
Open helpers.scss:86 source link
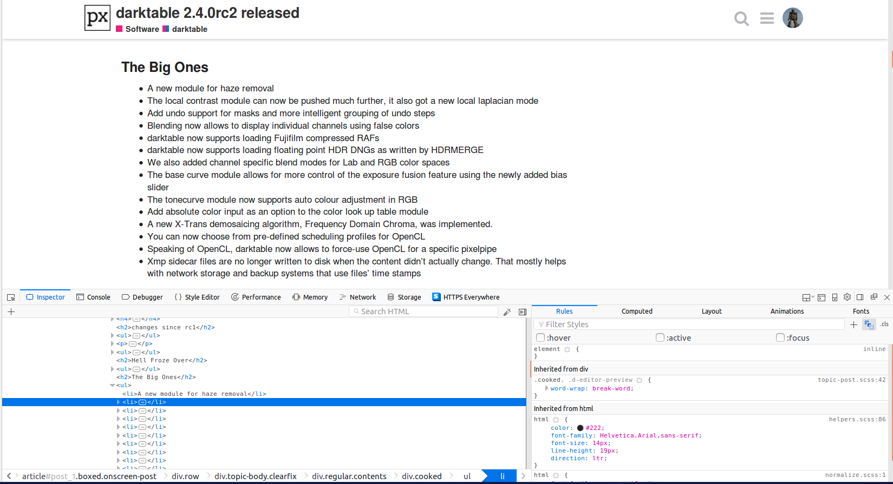coord(857,420)
